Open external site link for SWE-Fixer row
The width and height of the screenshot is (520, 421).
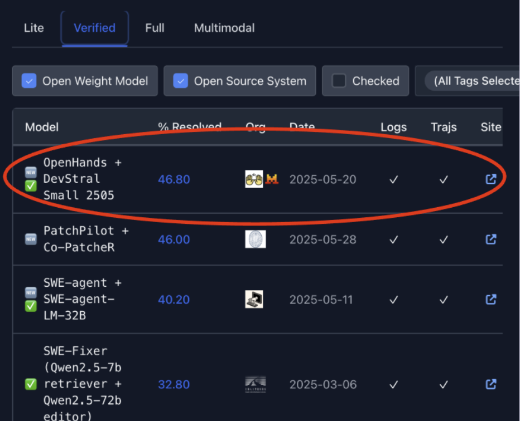pyautogui.click(x=491, y=384)
